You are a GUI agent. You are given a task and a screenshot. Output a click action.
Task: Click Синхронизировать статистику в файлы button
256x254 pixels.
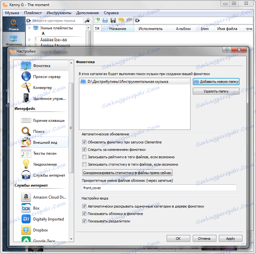[127, 173]
